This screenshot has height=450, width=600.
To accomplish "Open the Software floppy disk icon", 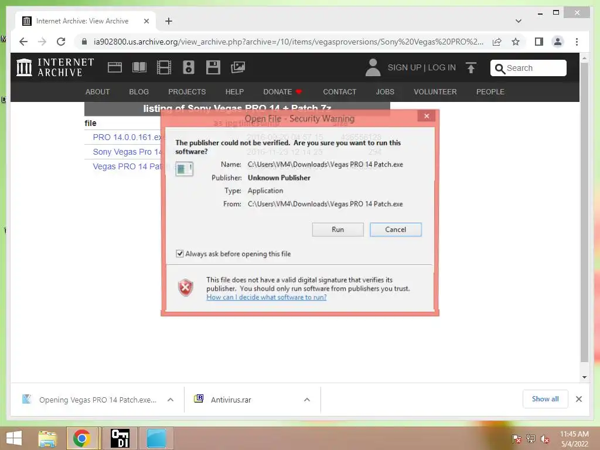I will click(213, 67).
